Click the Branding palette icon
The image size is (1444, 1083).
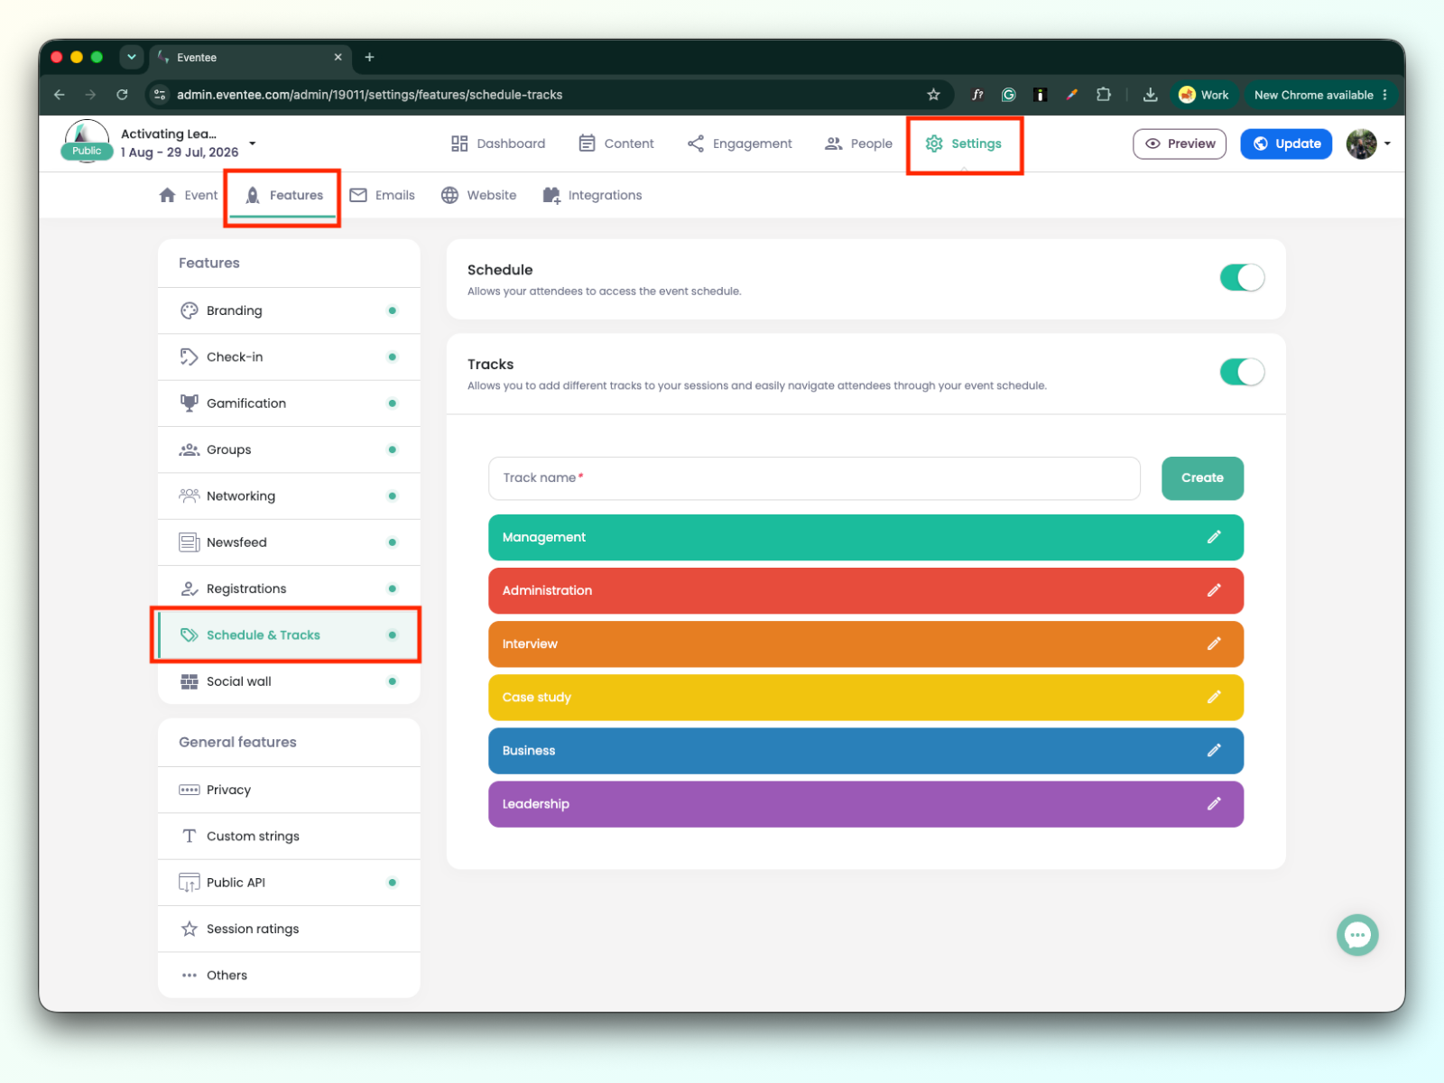coord(189,310)
